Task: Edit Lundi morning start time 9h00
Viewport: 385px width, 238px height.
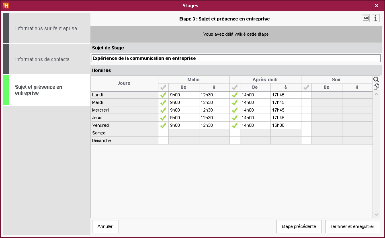Action: (184, 95)
